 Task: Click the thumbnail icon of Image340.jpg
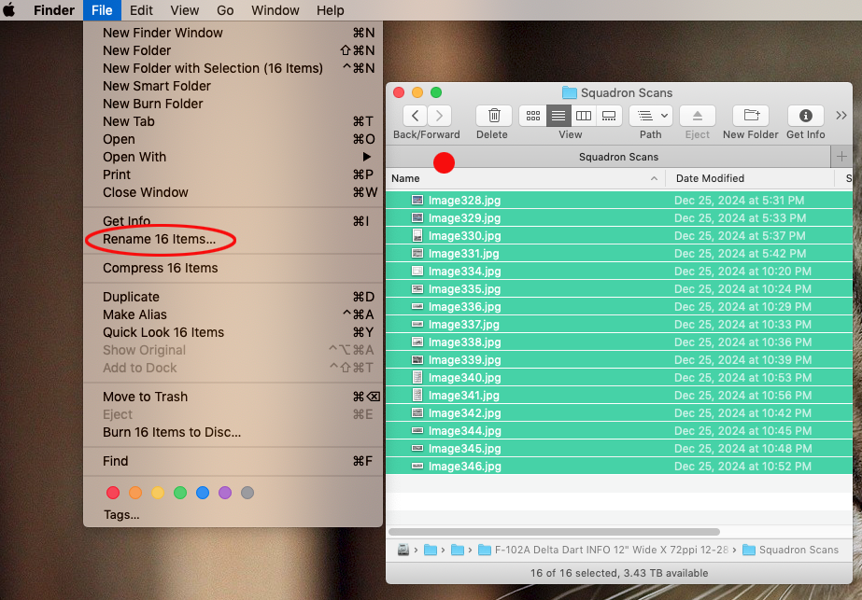(417, 378)
